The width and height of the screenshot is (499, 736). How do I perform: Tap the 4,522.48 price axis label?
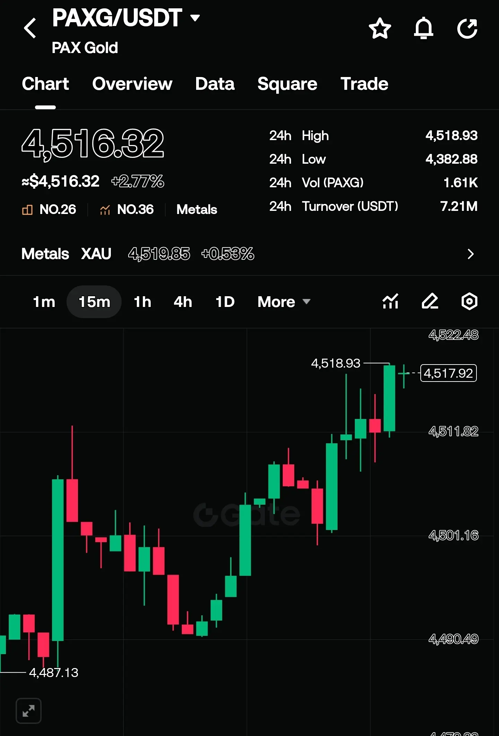pyautogui.click(x=454, y=335)
